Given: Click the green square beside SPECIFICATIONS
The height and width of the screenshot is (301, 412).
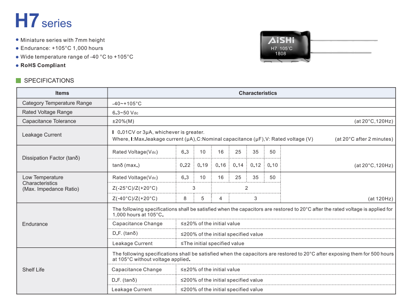Looking at the screenshot, I should [x=19, y=81].
